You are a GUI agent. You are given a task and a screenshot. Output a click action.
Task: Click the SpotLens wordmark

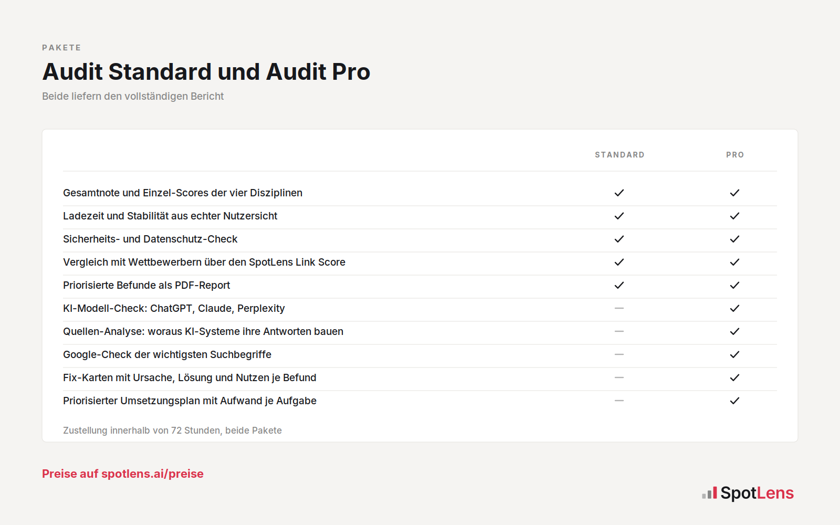[x=757, y=493]
